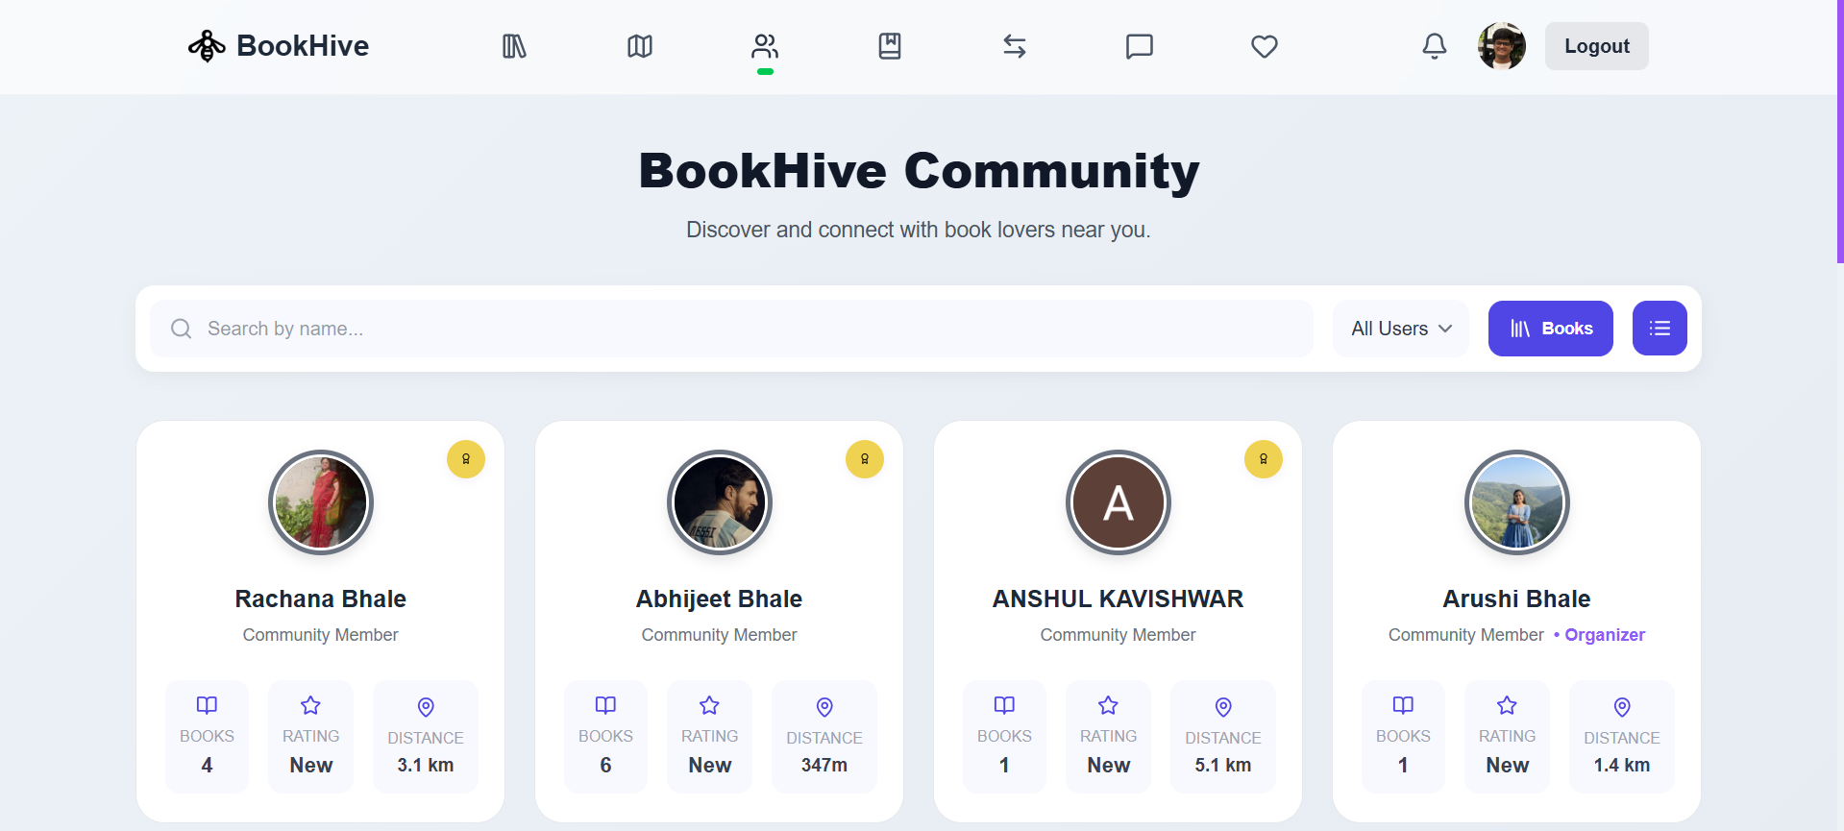Click the 3.1 km distance value
The image size is (1844, 831).
pyautogui.click(x=426, y=766)
